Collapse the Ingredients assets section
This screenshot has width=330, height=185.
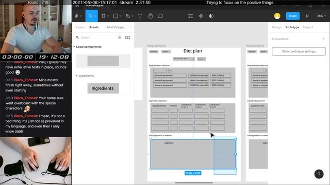(x=77, y=76)
